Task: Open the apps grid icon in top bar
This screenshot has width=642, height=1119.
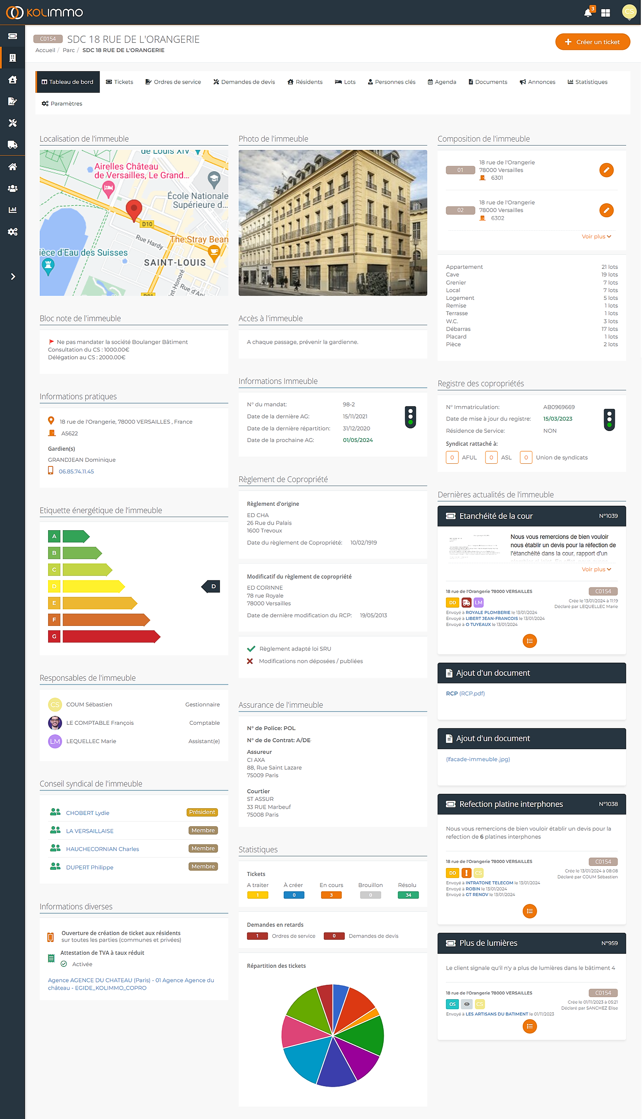Action: pyautogui.click(x=606, y=13)
